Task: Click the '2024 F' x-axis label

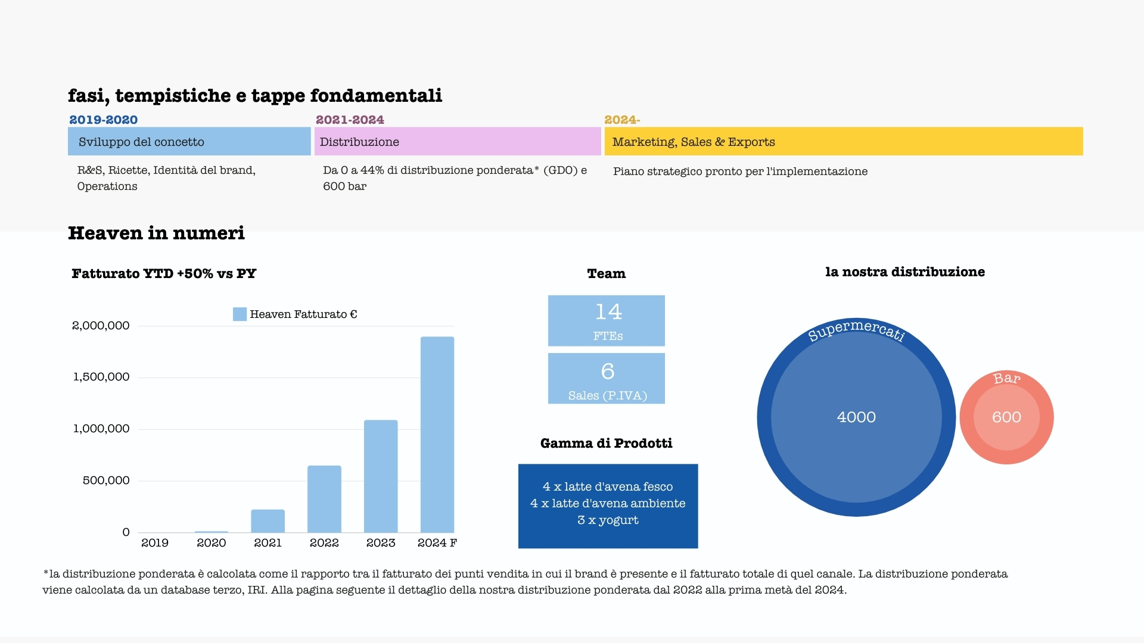Action: [x=437, y=543]
